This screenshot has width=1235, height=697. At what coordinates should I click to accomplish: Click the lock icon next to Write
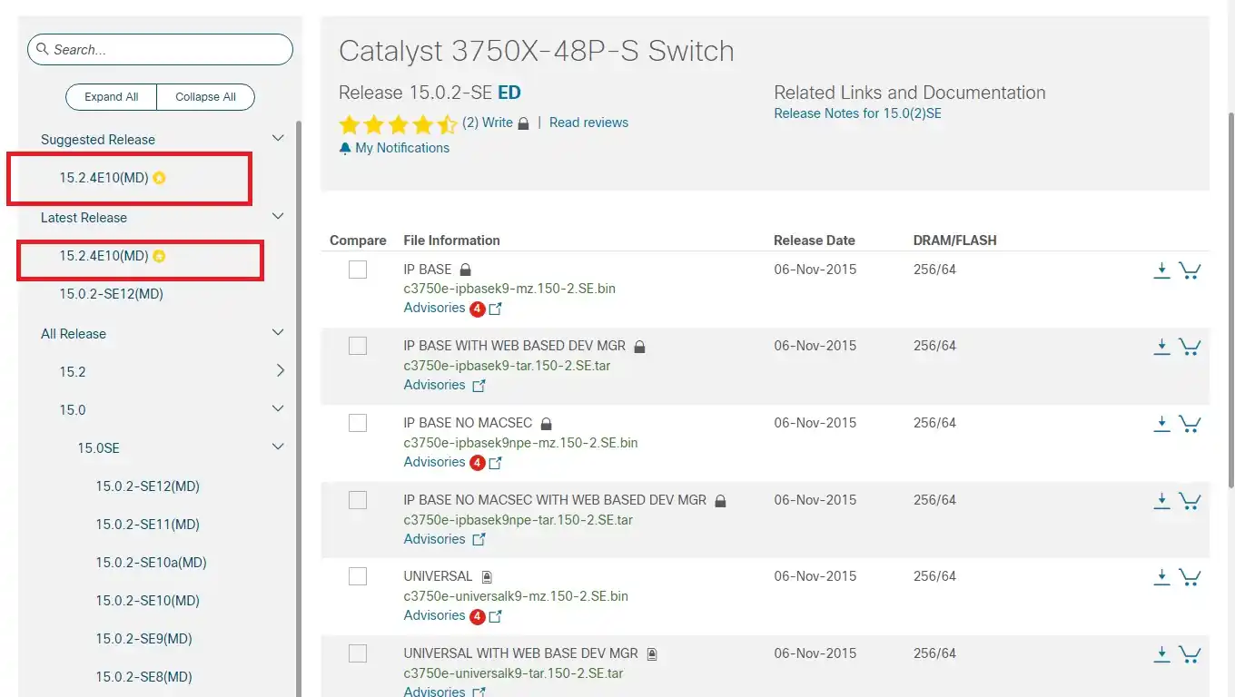523,123
